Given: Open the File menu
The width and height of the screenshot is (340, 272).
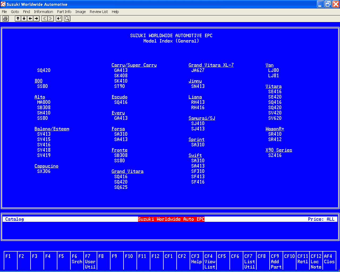Looking at the screenshot, I should point(4,12).
